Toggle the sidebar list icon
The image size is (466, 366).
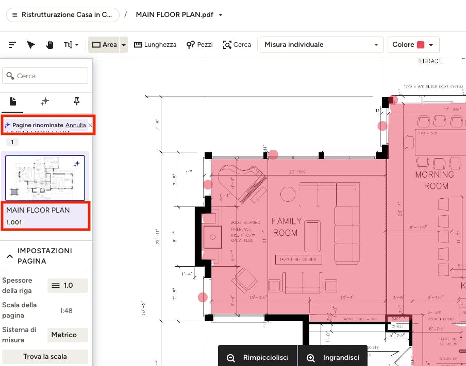click(12, 45)
